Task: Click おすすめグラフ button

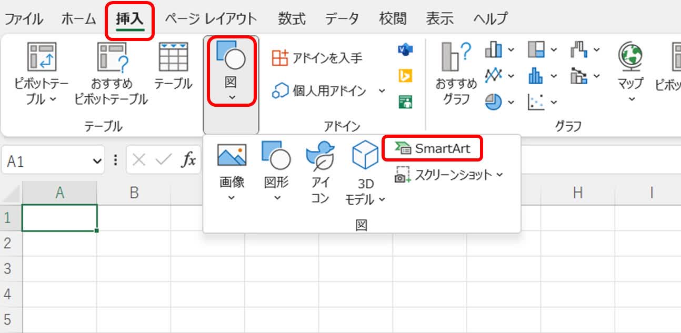Action: click(456, 74)
